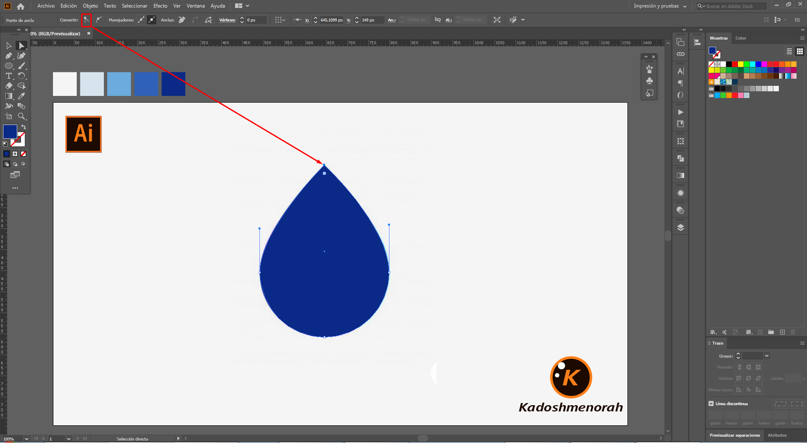
Task: Select the Zoom tool
Action: tap(21, 116)
